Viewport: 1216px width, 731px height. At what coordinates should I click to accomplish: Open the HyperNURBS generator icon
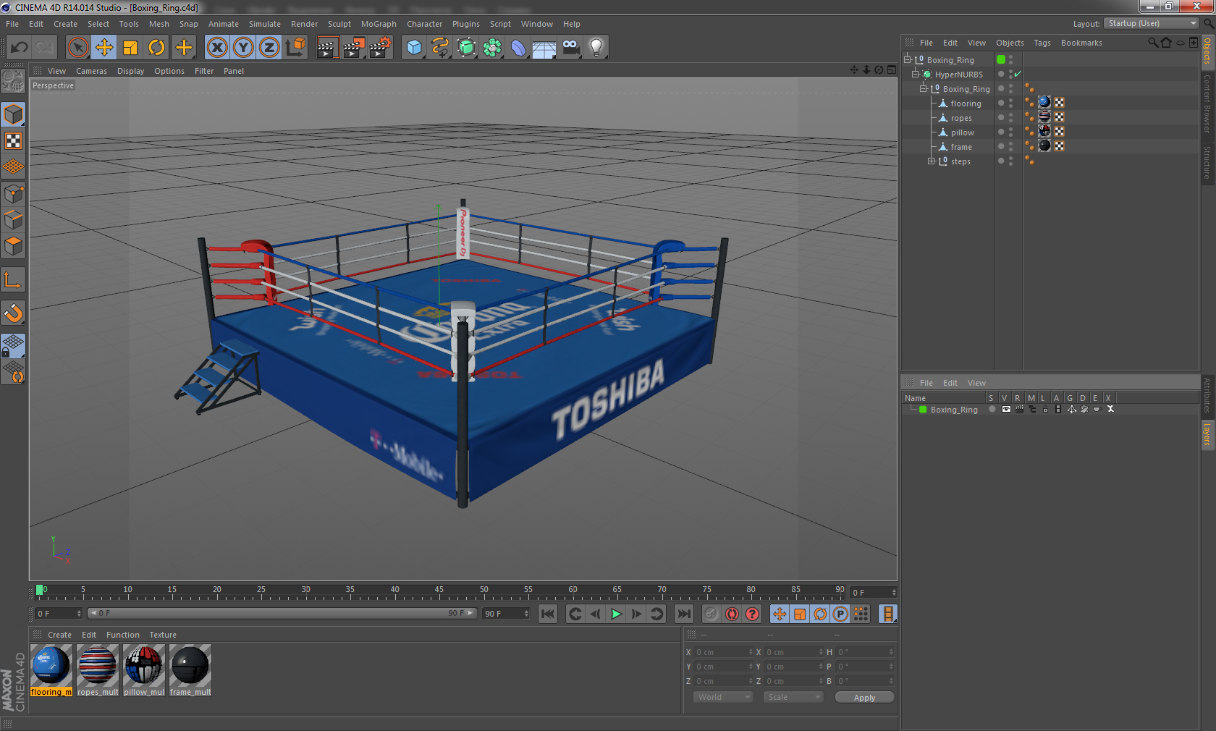467,48
